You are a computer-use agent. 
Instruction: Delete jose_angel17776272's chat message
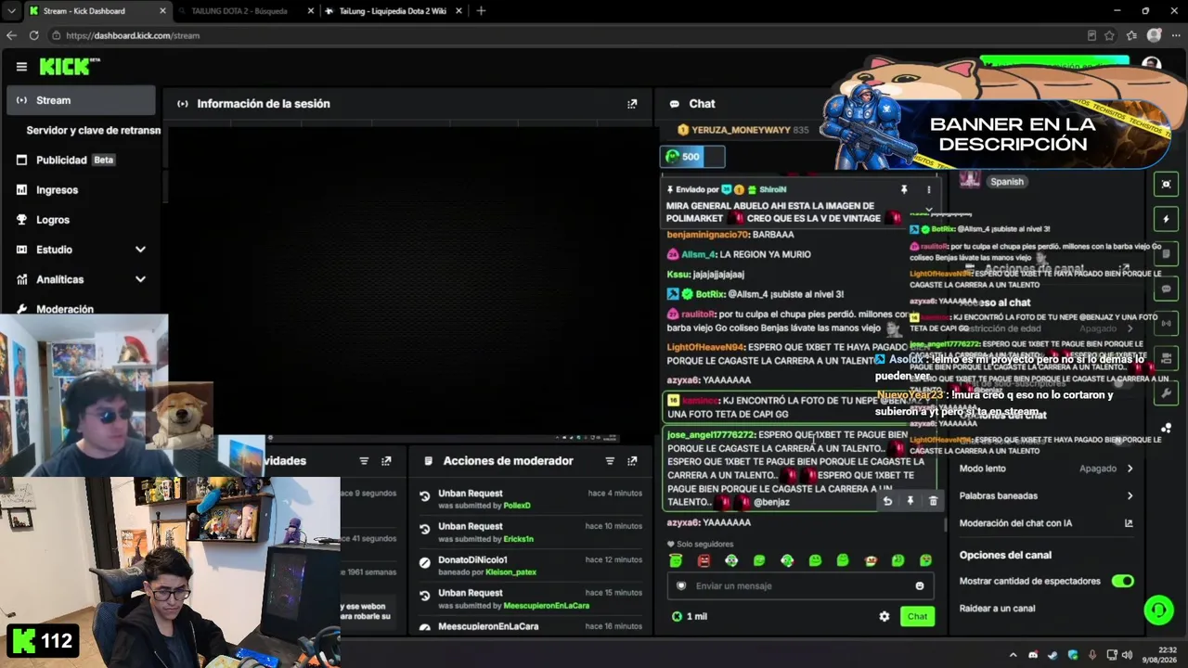point(933,501)
